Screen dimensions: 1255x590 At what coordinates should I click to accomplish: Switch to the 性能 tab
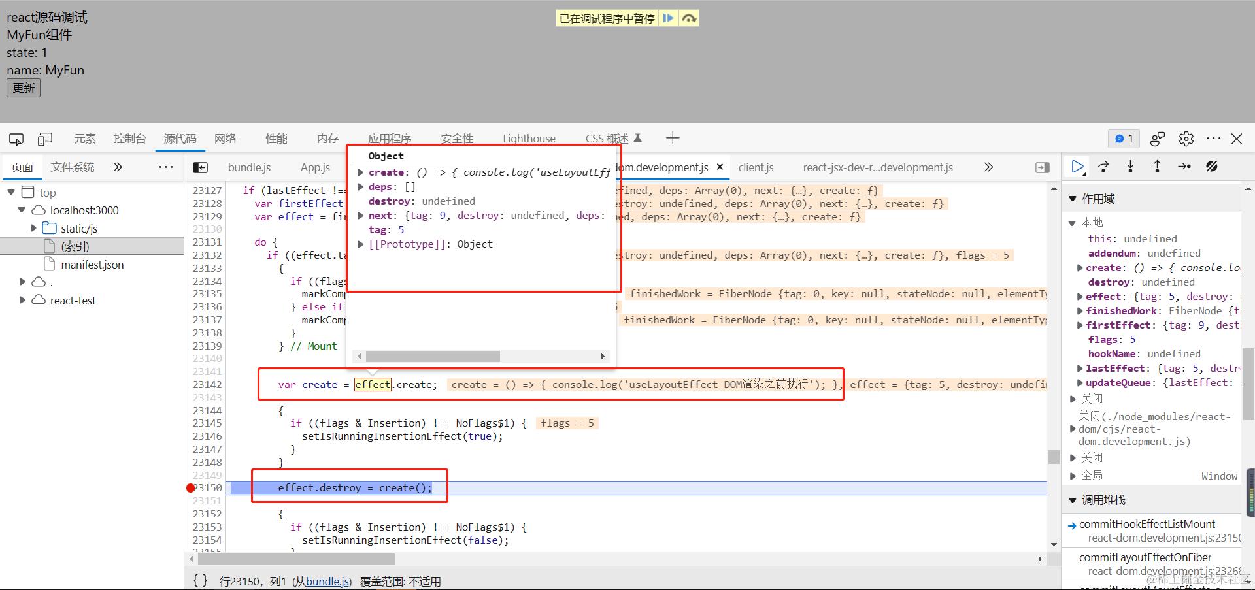coord(276,139)
